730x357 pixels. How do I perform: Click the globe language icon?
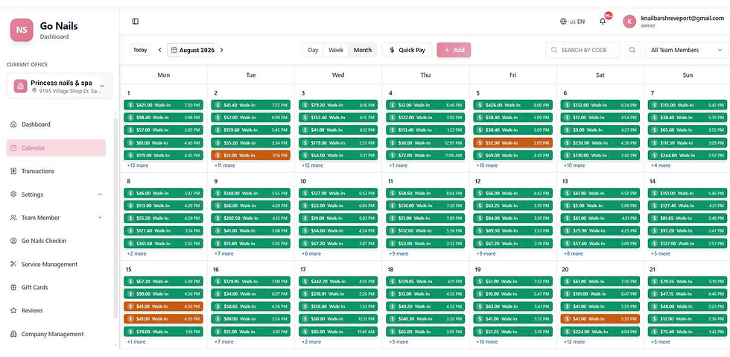[x=563, y=22]
